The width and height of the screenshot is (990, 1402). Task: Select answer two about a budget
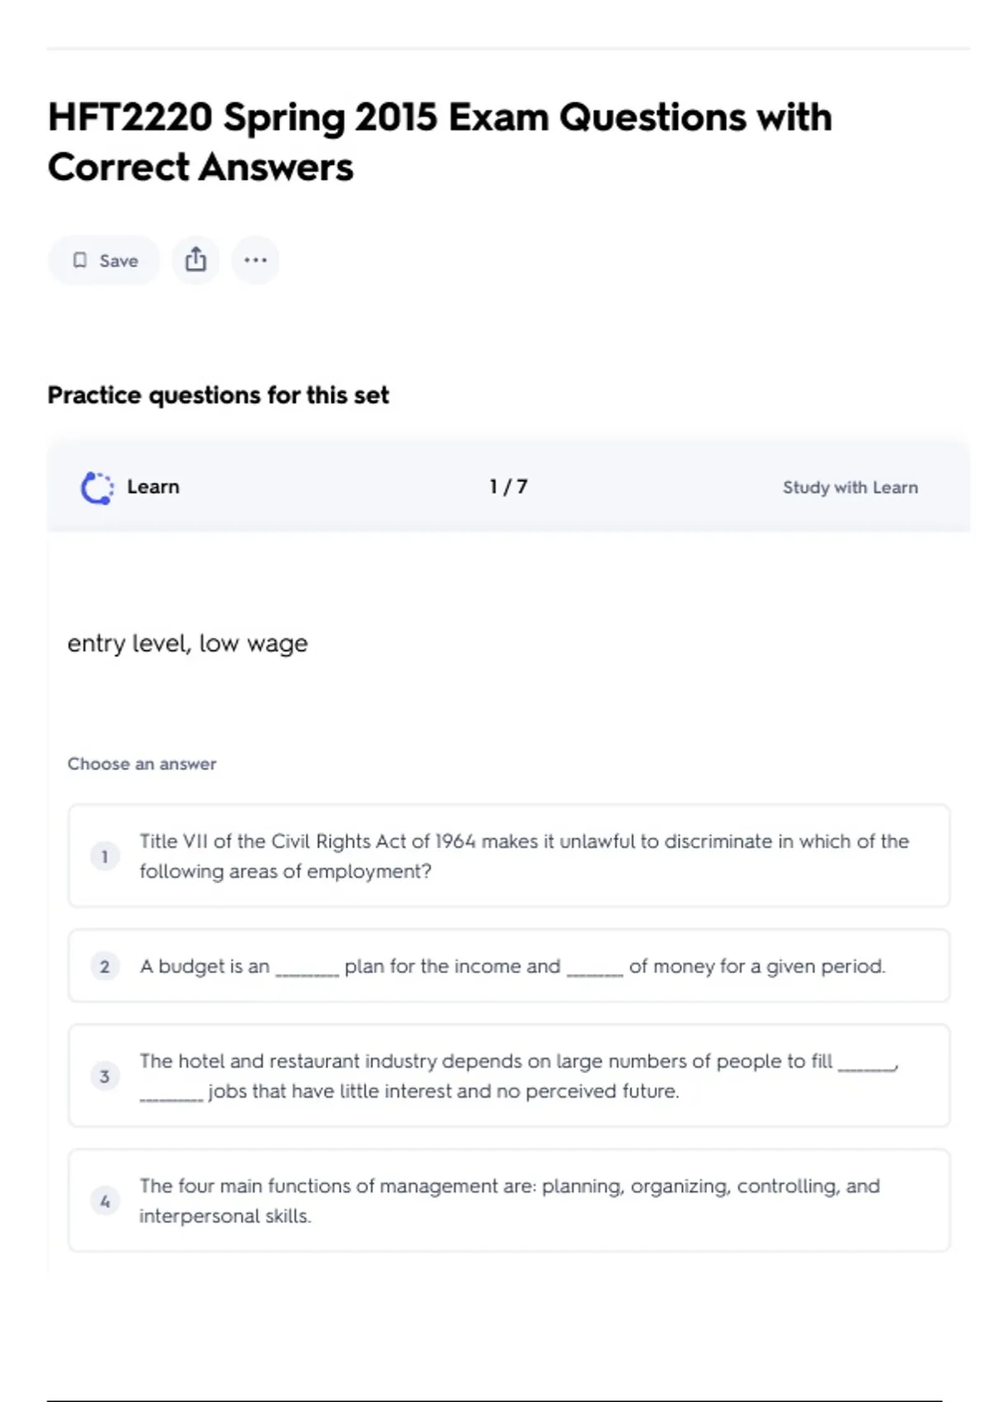(511, 966)
